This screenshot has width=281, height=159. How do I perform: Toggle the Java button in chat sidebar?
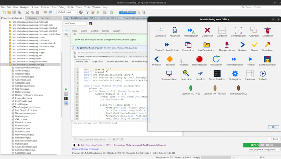click(x=66, y=94)
